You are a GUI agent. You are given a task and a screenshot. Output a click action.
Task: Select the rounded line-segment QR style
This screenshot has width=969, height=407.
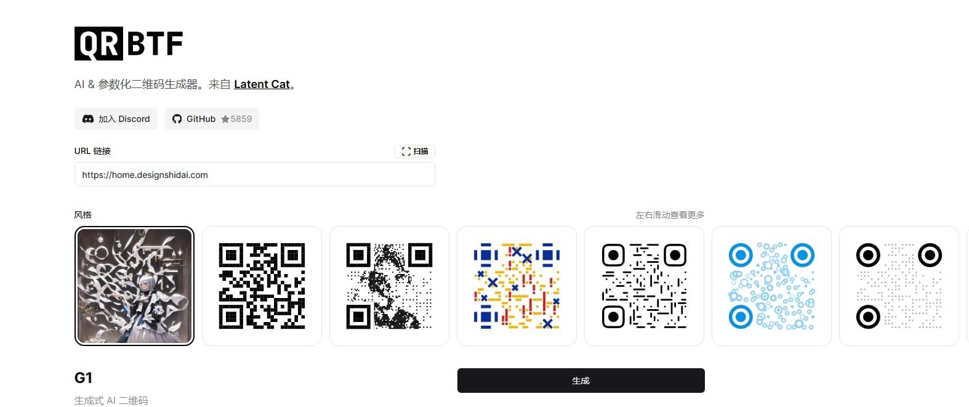click(644, 286)
